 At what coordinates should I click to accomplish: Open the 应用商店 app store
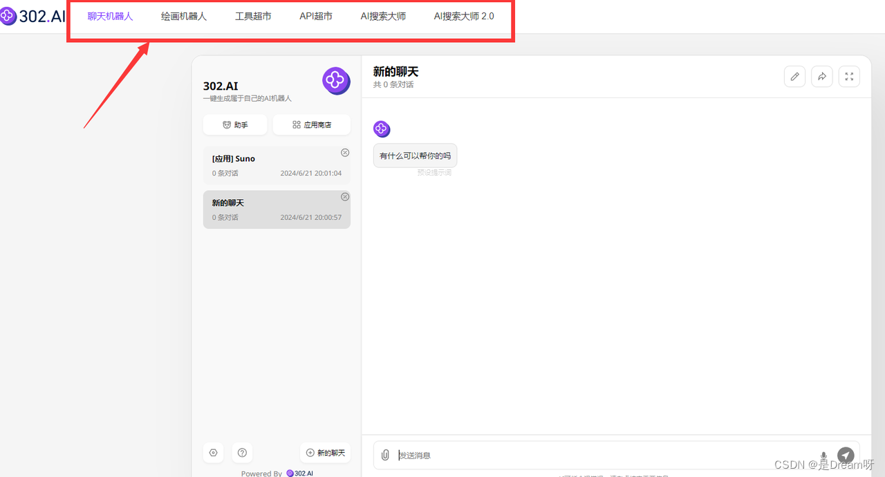click(x=312, y=125)
